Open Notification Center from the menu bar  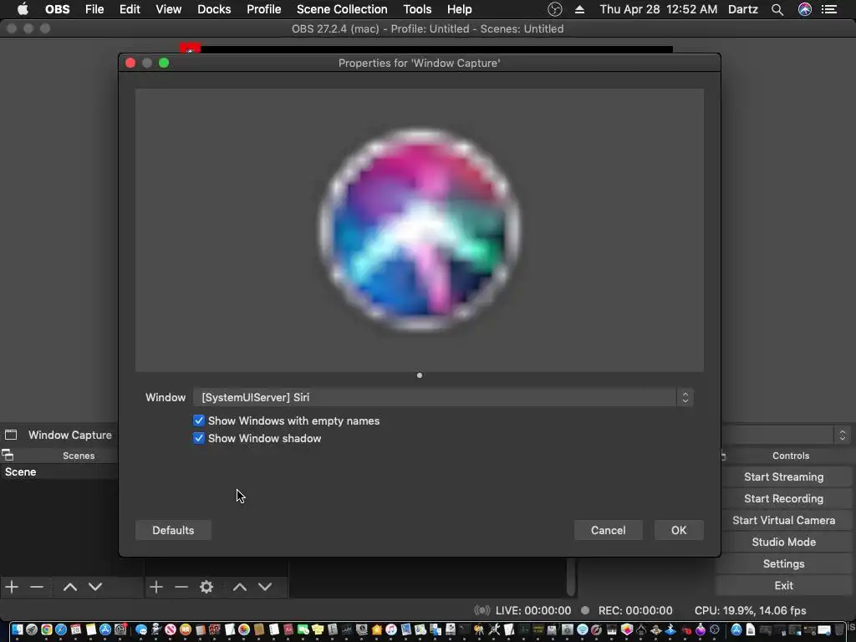[829, 9]
